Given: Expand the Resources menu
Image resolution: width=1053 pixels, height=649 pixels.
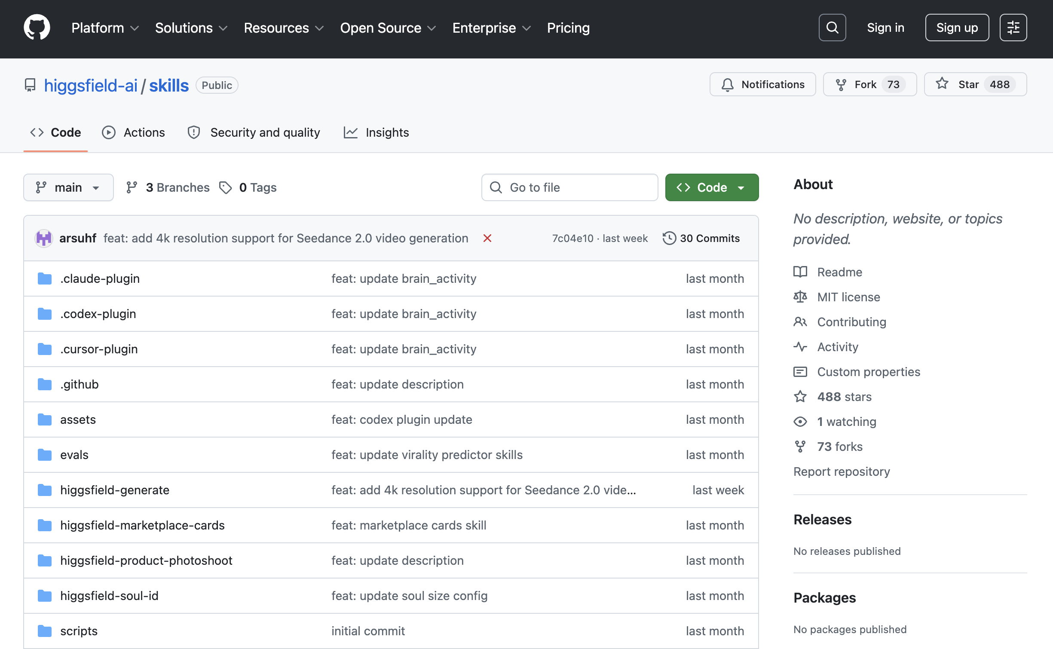Looking at the screenshot, I should [x=284, y=28].
